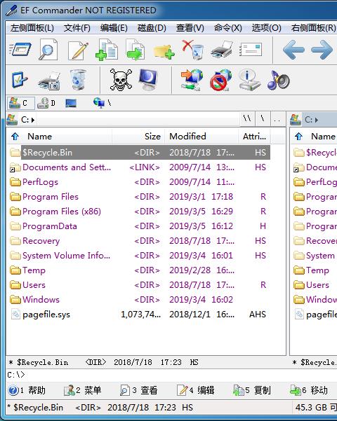Click the desktop monitor drive bar icon
The height and width of the screenshot is (421, 337).
coord(71,103)
